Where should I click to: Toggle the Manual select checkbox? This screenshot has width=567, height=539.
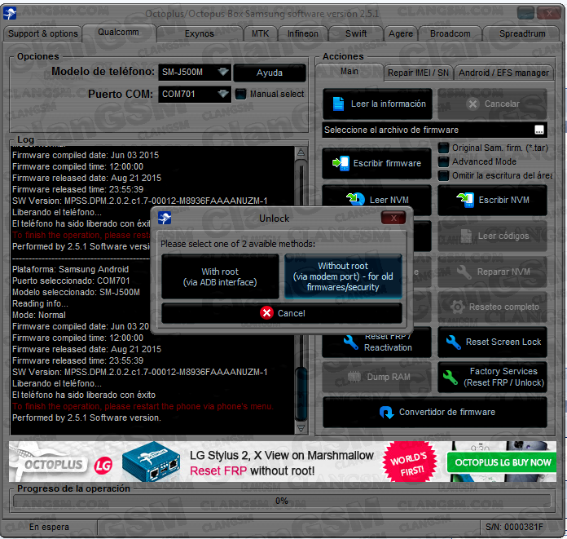(240, 94)
